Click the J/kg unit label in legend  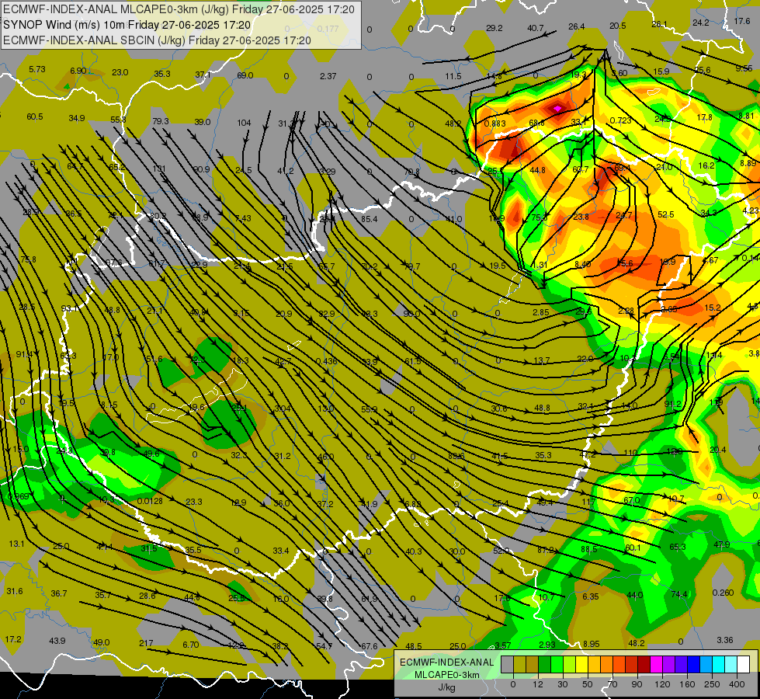[x=446, y=687]
